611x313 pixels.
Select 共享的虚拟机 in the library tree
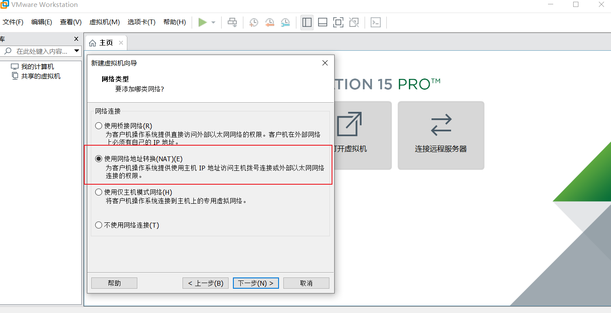coord(36,76)
